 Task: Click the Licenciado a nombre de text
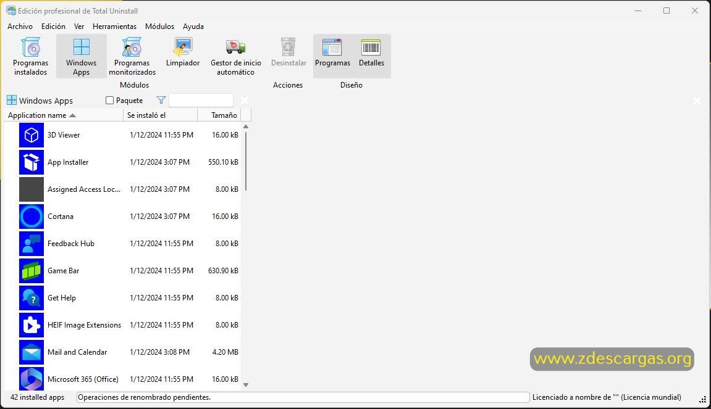point(607,397)
